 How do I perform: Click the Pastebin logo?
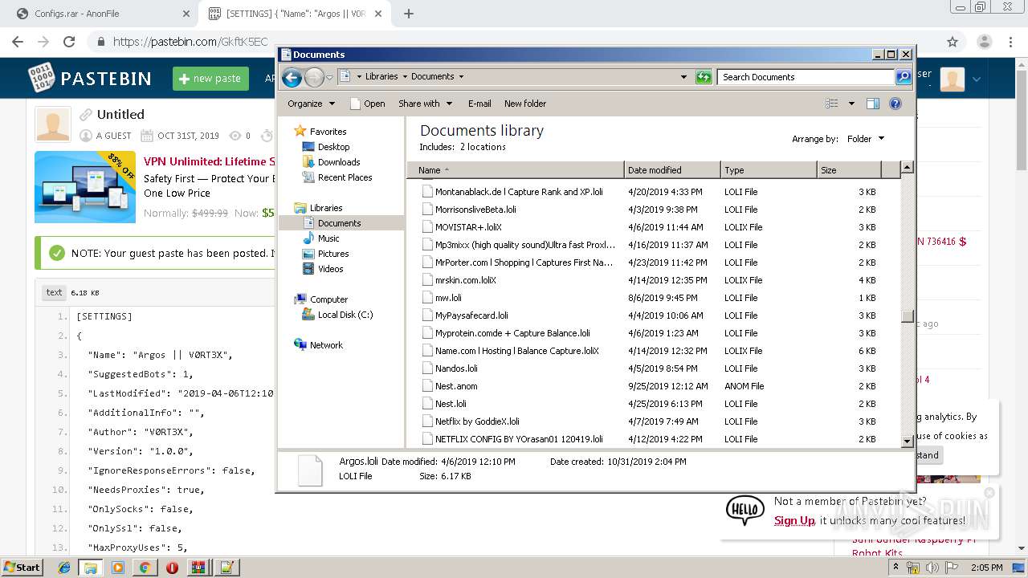click(x=90, y=78)
